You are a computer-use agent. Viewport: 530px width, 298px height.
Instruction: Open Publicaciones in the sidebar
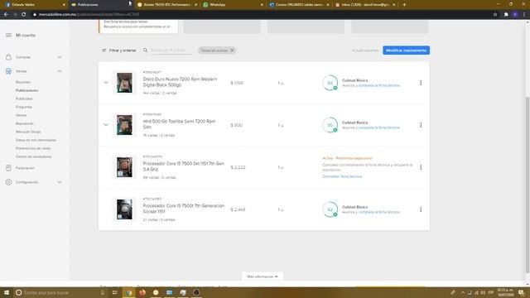point(27,90)
